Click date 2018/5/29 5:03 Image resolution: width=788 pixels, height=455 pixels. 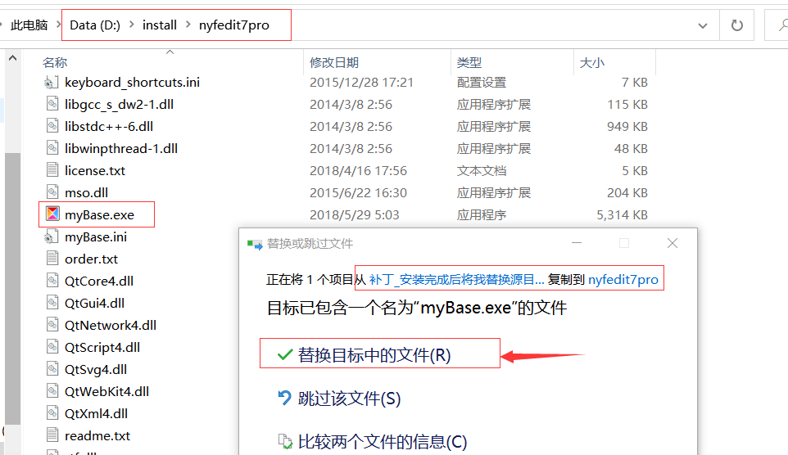[355, 215]
